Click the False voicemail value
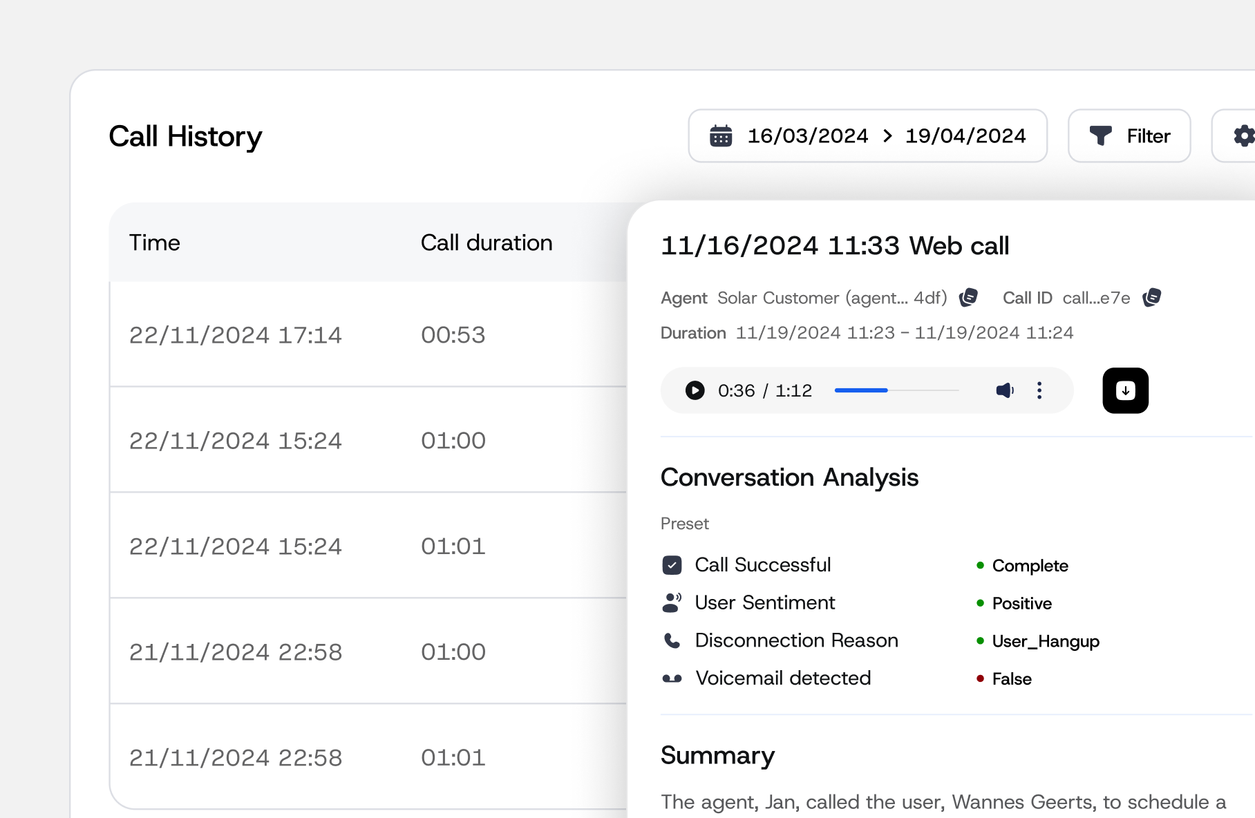This screenshot has height=818, width=1255. [x=1012, y=679]
